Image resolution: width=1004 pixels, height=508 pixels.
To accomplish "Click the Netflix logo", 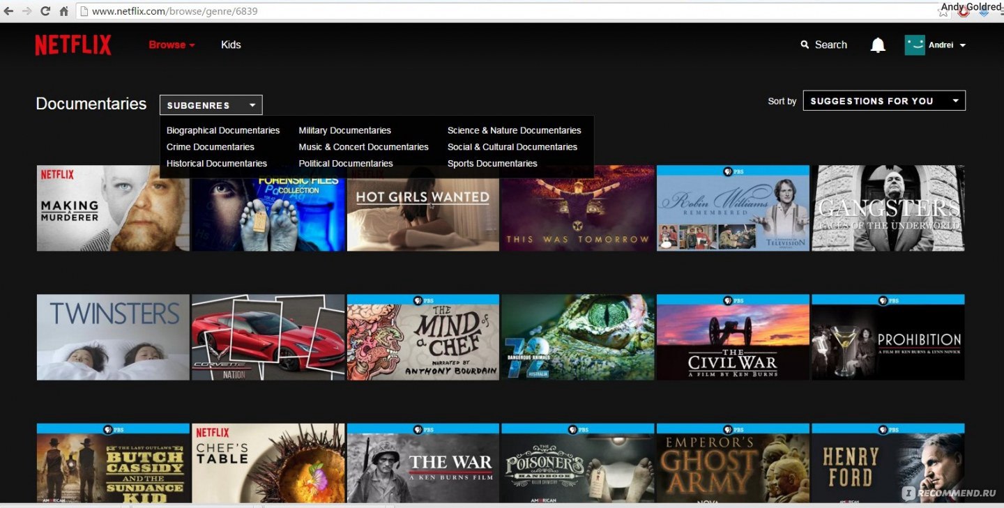I will pos(73,45).
